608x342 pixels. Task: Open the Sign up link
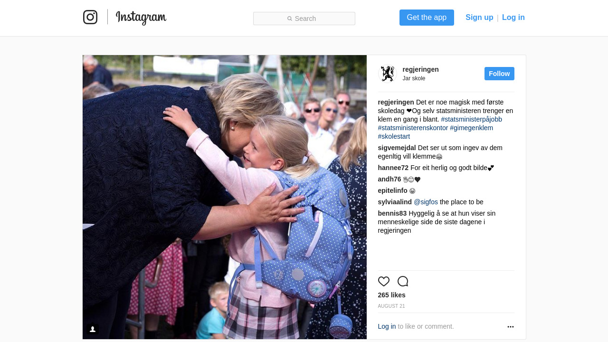(479, 18)
